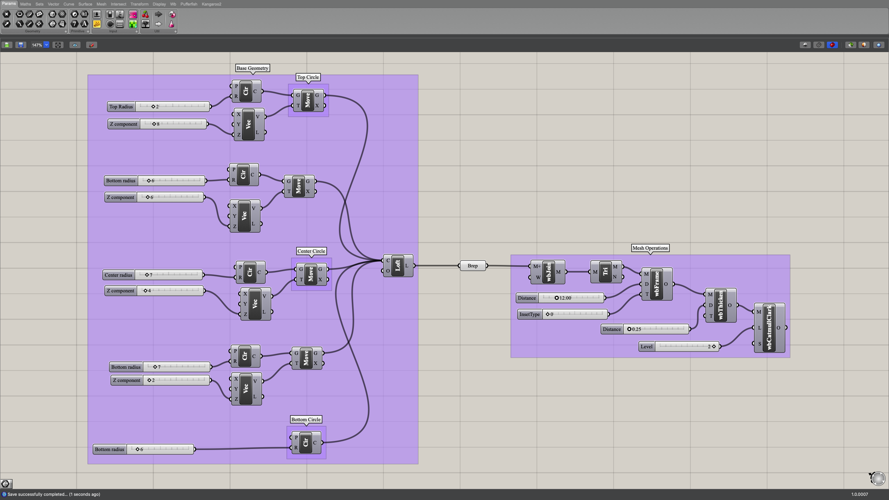The height and width of the screenshot is (500, 889).
Task: Click the Zoom Extents icon
Action: tap(58, 45)
